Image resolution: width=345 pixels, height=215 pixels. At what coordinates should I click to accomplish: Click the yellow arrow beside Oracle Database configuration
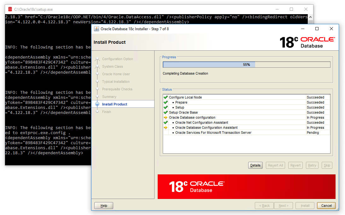coord(166,117)
